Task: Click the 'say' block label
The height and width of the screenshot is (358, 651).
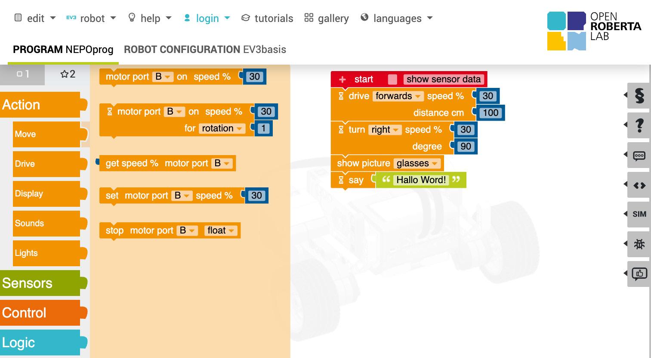Action: (356, 180)
